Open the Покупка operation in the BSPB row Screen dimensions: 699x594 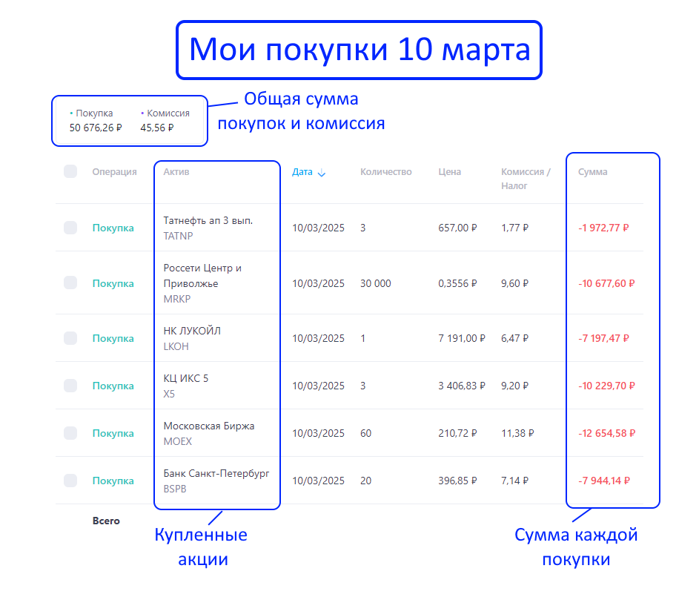[x=113, y=481]
